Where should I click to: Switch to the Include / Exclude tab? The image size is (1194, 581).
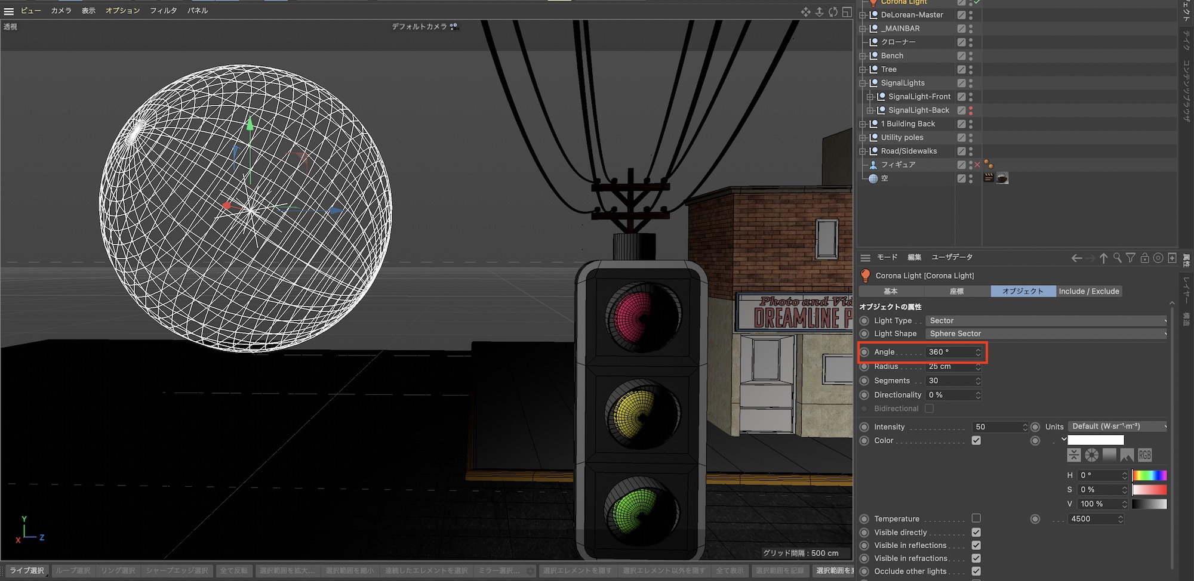pos(1088,291)
